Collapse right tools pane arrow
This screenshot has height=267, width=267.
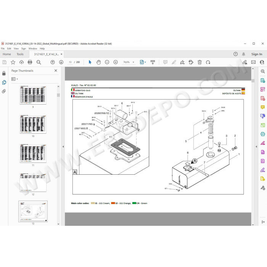coord(256,146)
